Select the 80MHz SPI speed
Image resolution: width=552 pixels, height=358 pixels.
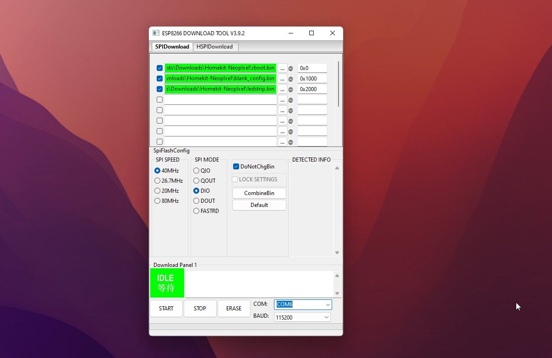(x=157, y=201)
